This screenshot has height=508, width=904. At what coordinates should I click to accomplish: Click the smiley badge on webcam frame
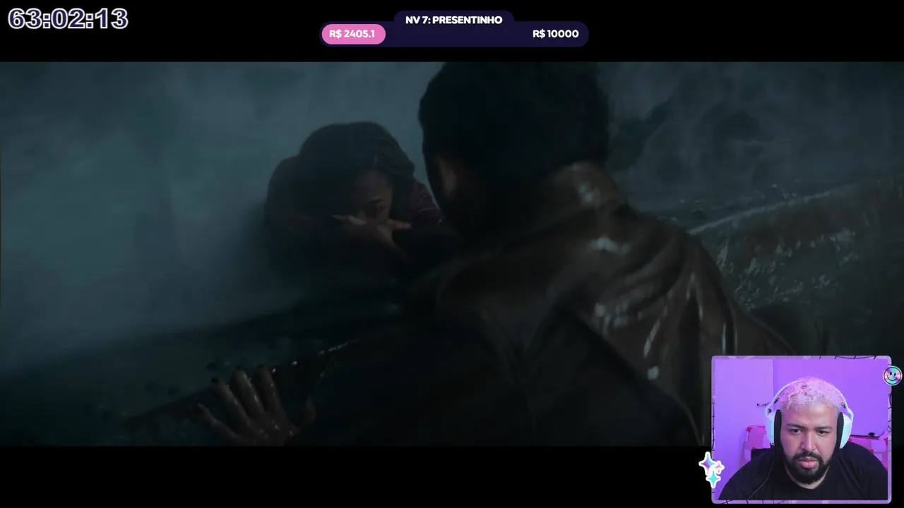(892, 375)
